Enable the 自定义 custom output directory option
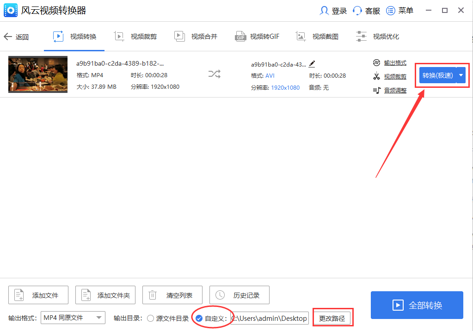This screenshot has width=473, height=331. point(199,318)
